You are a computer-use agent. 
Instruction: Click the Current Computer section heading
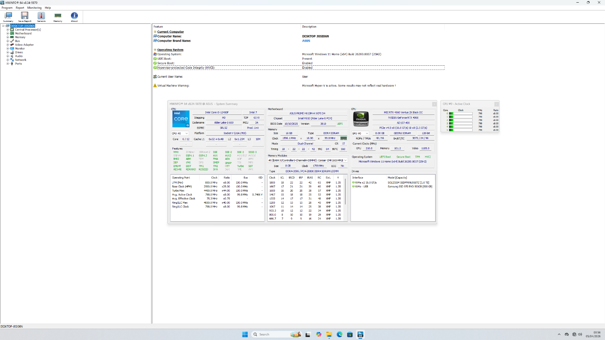[171, 32]
